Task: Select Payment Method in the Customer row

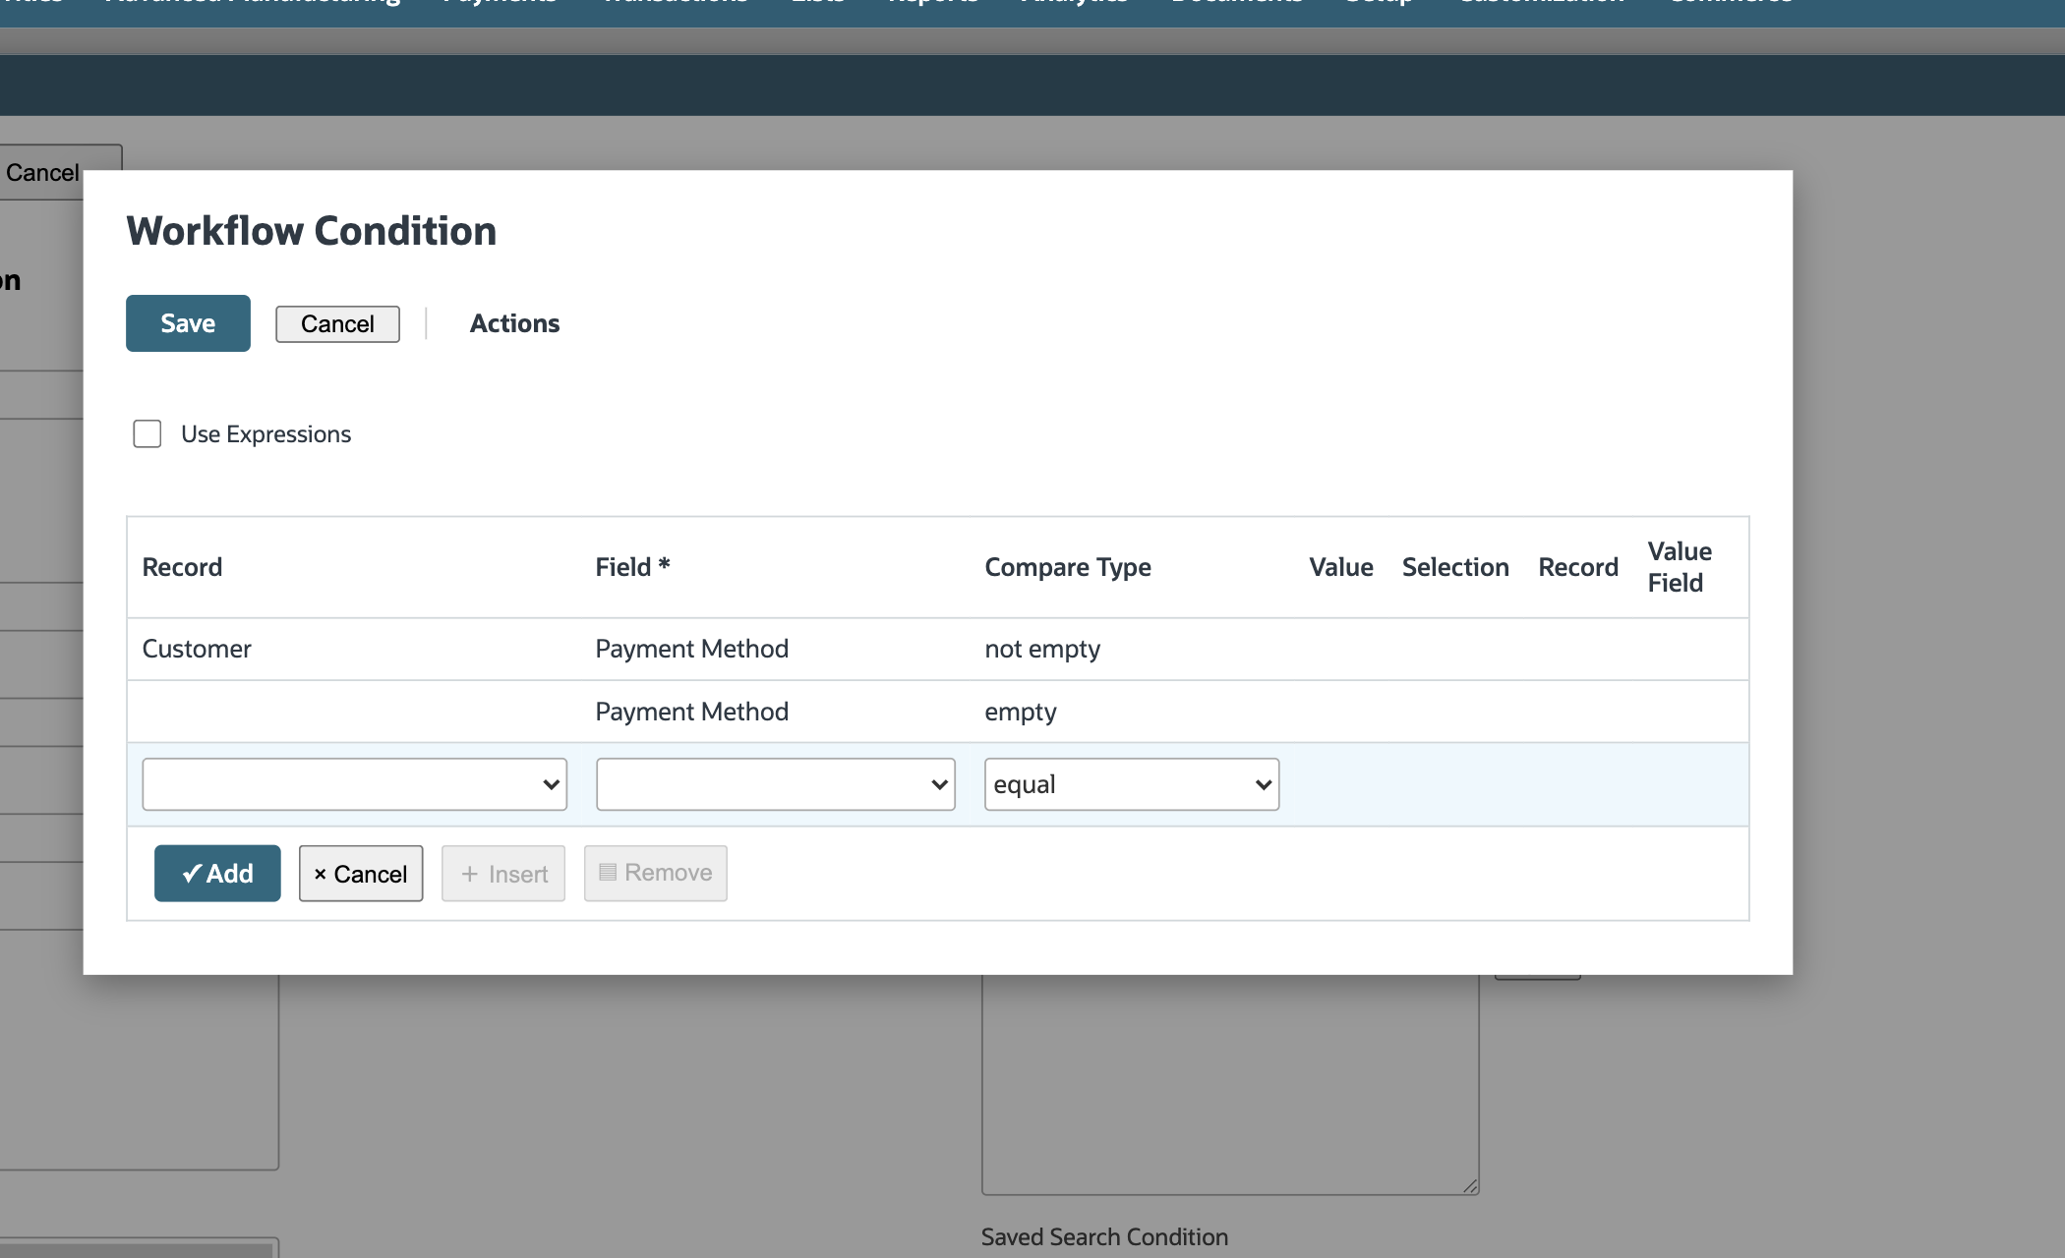Action: 691,649
